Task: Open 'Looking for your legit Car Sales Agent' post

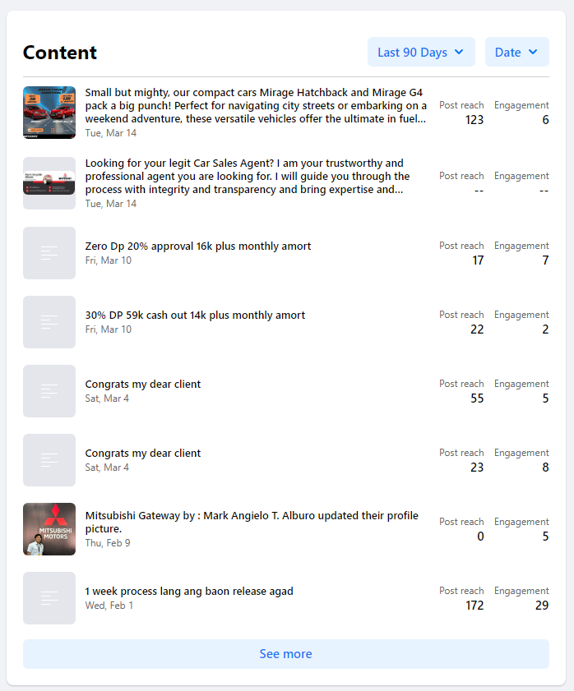Action: (247, 177)
